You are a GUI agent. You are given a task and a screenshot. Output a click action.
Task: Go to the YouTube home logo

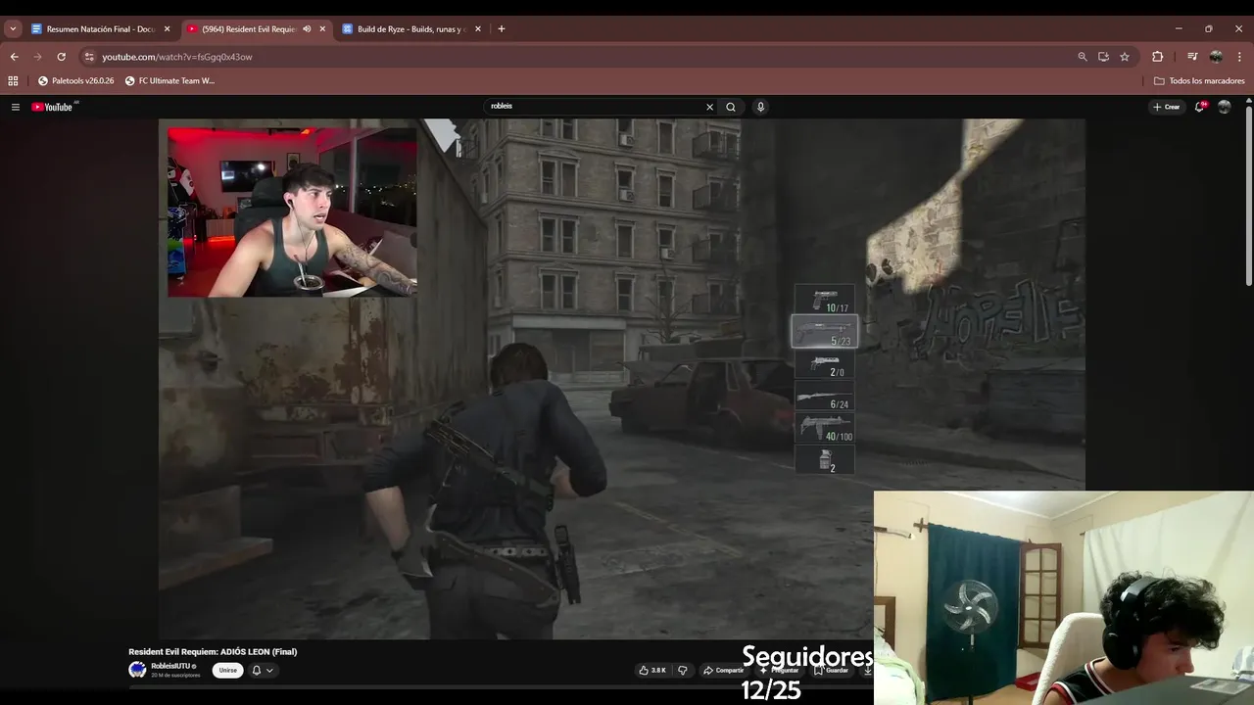pyautogui.click(x=53, y=107)
